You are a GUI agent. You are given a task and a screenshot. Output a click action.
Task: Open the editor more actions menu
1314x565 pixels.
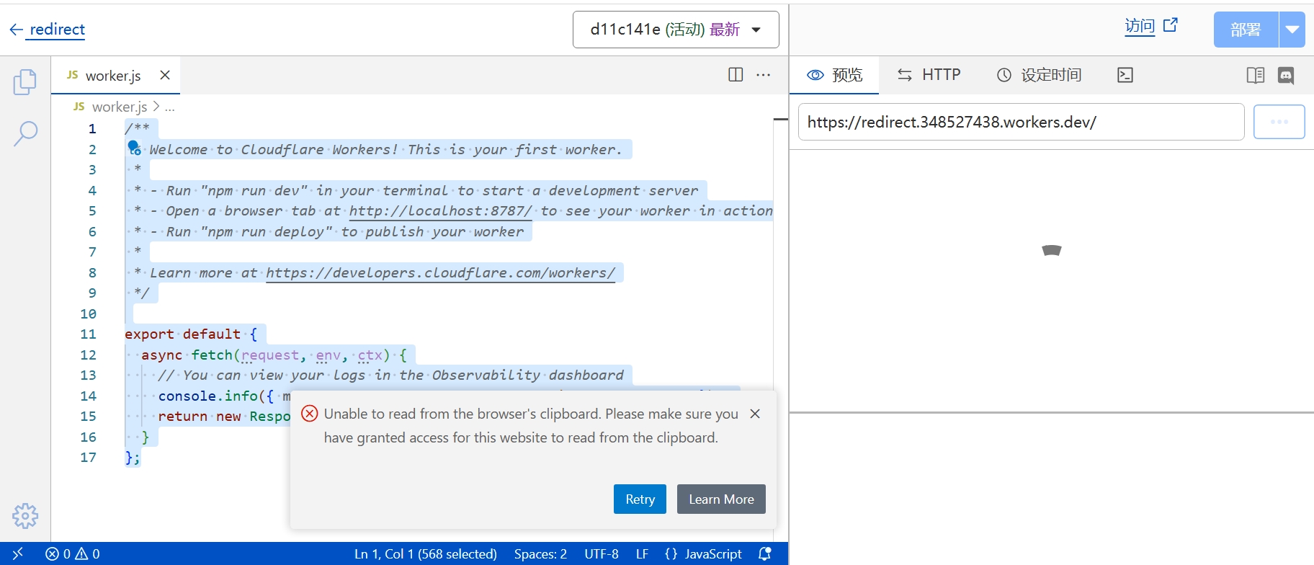coord(764,75)
